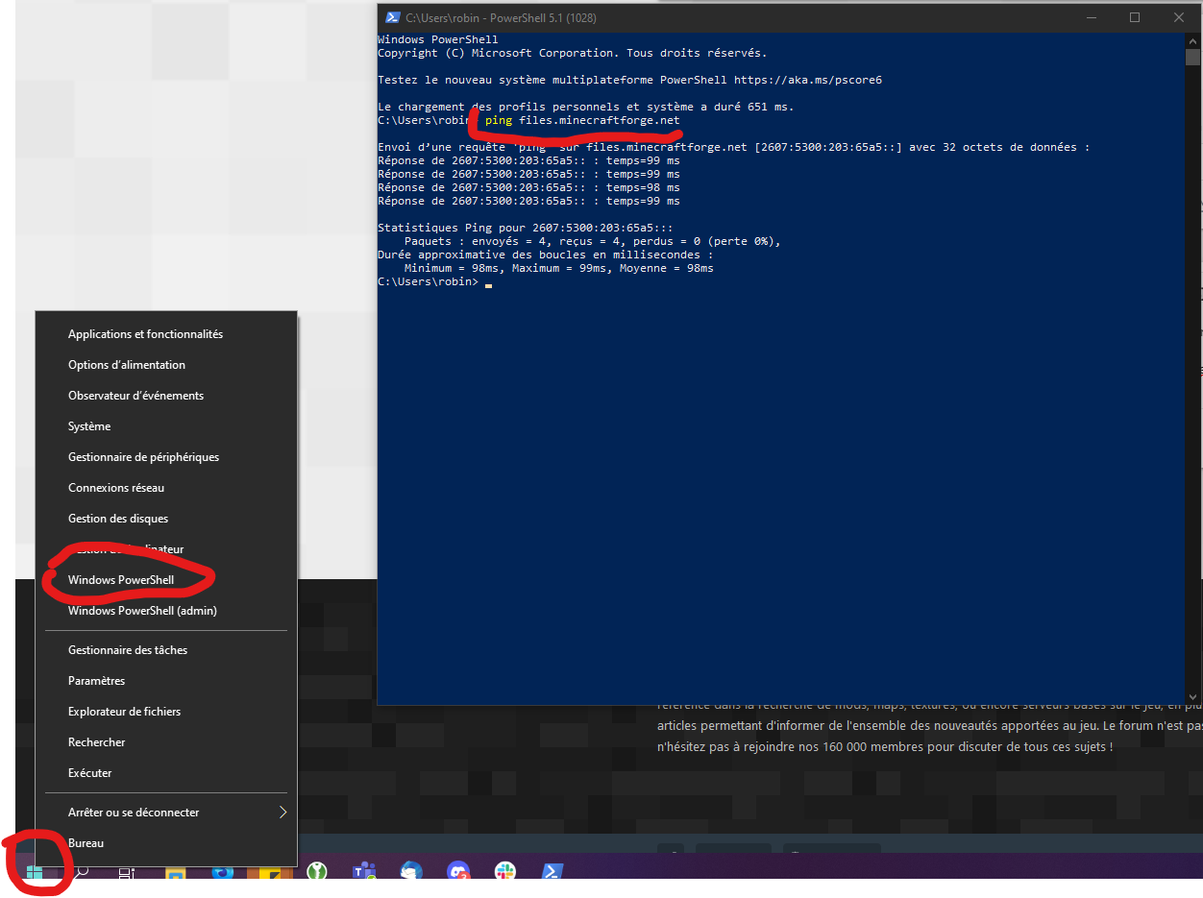Click the 'Envoi d'une requête' line
Screen dimensions: 1203x898
(x=734, y=147)
